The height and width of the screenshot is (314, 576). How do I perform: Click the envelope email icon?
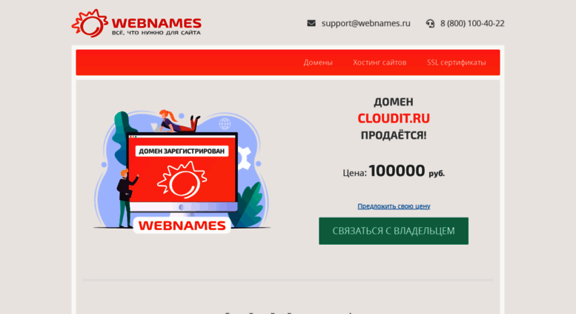tap(311, 23)
